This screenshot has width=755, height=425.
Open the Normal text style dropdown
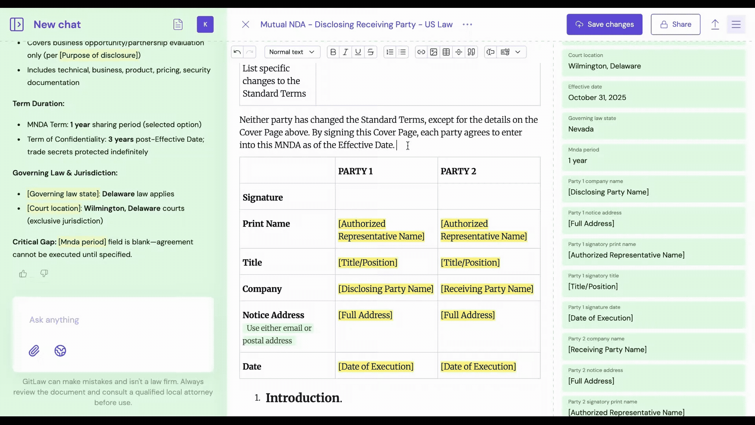[292, 52]
